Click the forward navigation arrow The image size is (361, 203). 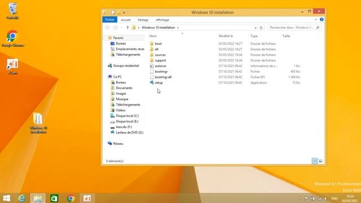[x=115, y=28]
